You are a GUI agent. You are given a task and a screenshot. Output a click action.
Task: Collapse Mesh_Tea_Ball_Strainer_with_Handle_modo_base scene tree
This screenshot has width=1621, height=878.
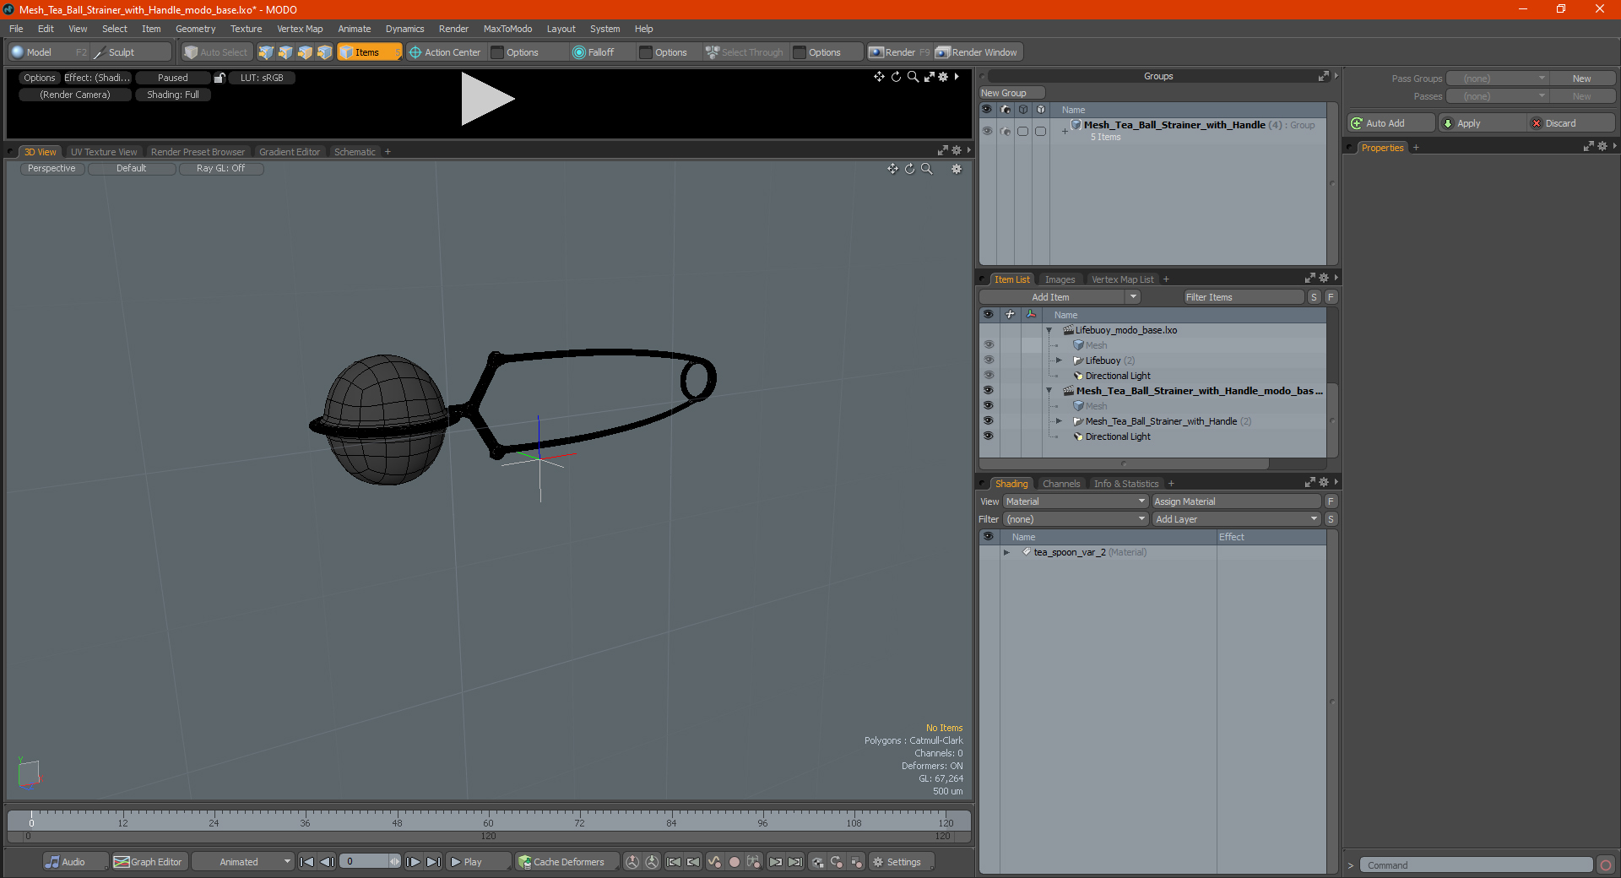[1049, 391]
